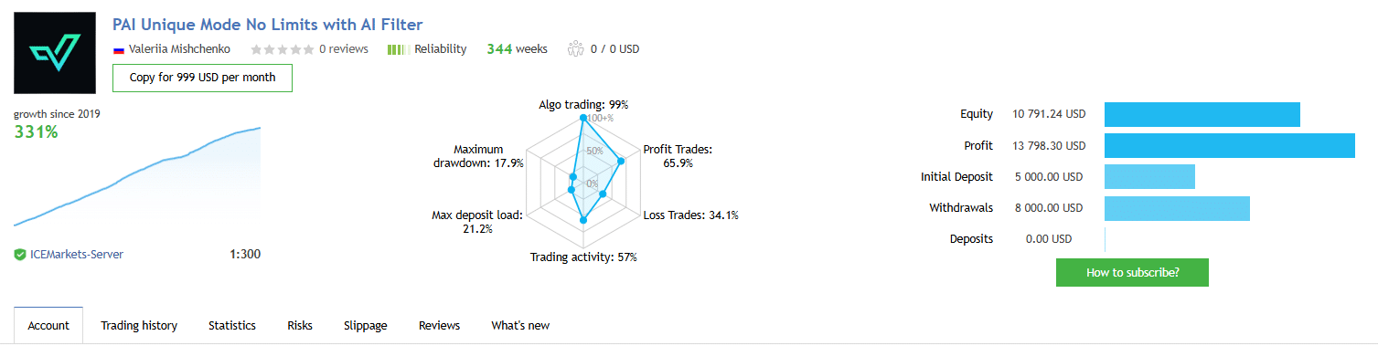The height and width of the screenshot is (346, 1378).
Task: Click the green verified shield icon
Action: click(x=19, y=255)
